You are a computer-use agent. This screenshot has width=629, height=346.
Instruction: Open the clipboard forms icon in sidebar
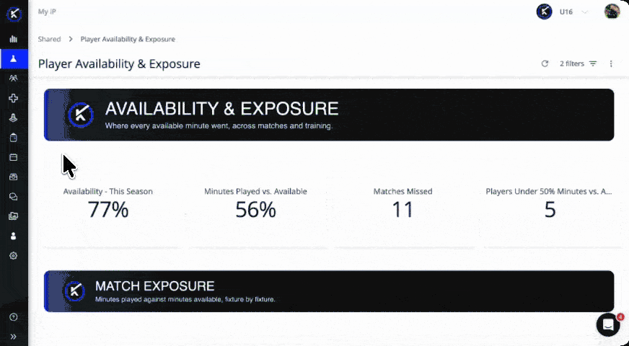pos(14,138)
